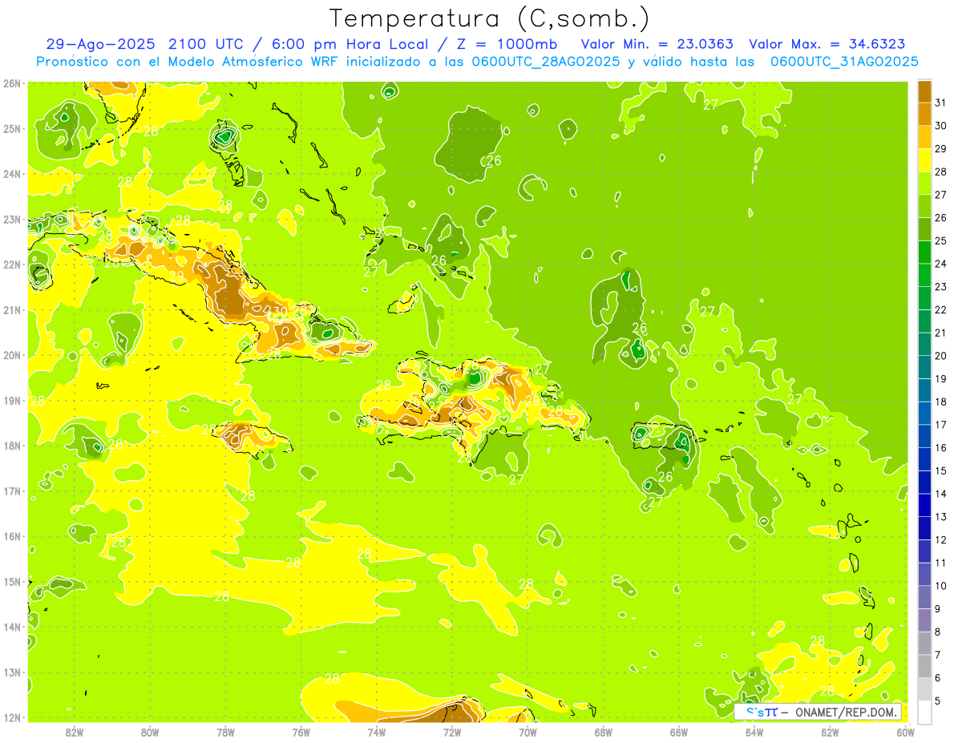Click the legend scale label "31"
The width and height of the screenshot is (962, 743).
click(941, 103)
